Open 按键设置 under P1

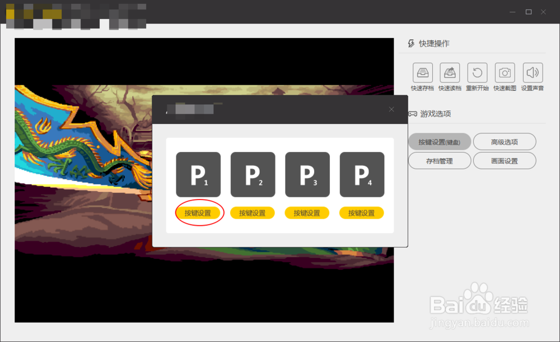pyautogui.click(x=198, y=213)
